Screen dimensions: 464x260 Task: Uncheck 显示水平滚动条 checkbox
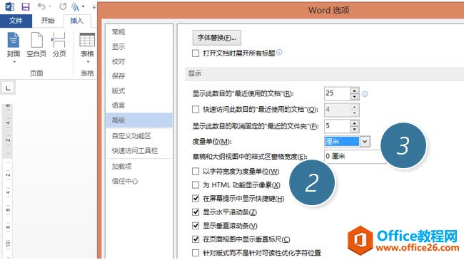196,212
